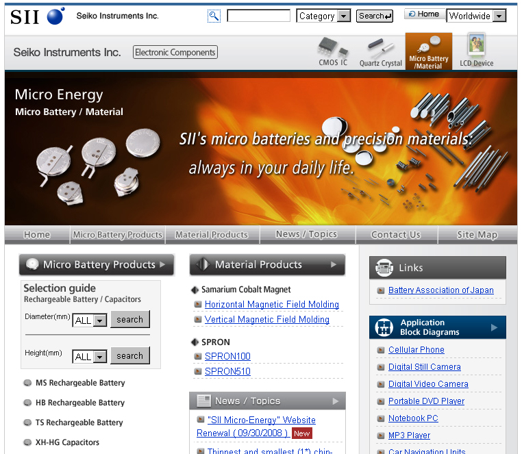The width and height of the screenshot is (522, 454).
Task: Click arrow on News / Topics header
Action: click(x=335, y=401)
